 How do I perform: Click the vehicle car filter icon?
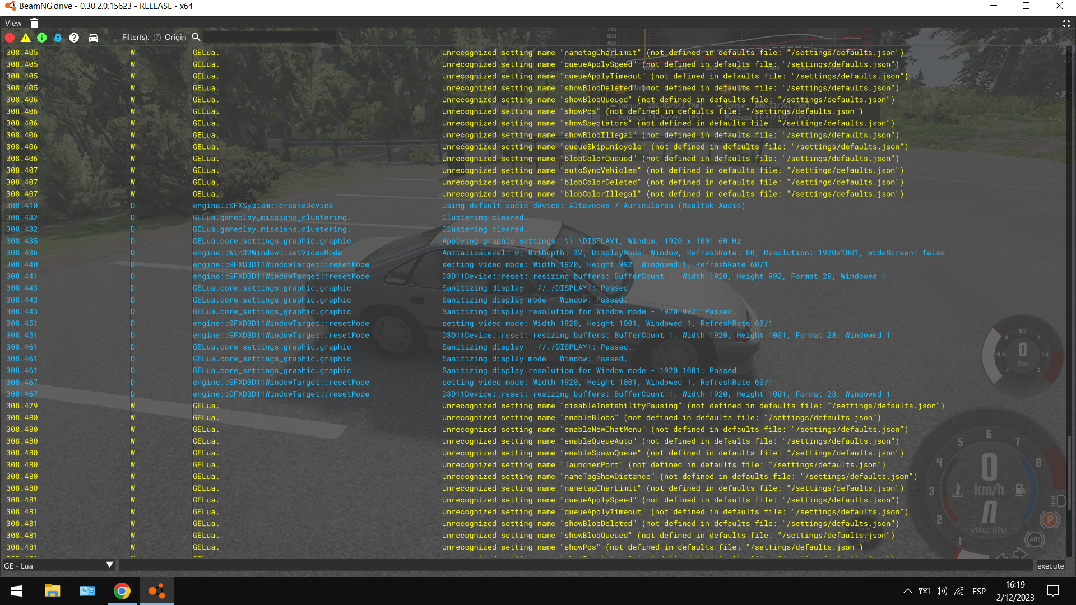click(x=94, y=38)
